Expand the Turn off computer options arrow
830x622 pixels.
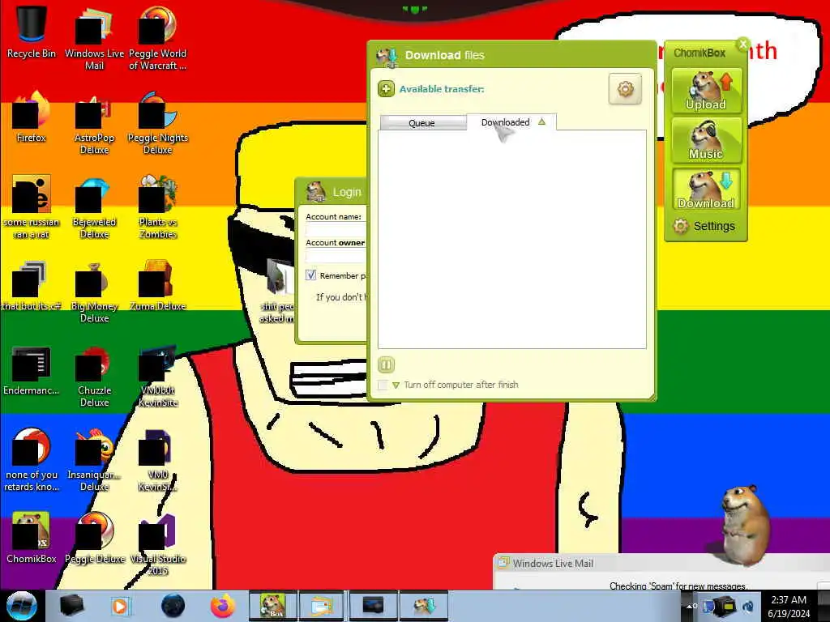point(396,385)
